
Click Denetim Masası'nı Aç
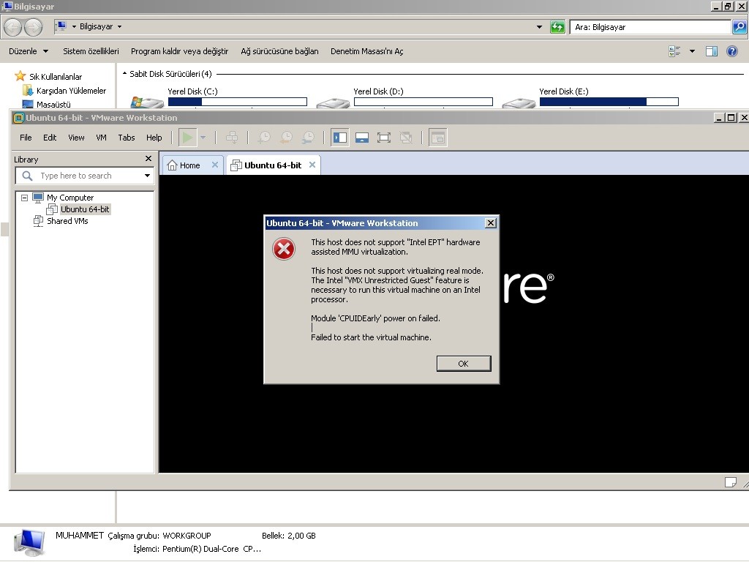coord(367,51)
